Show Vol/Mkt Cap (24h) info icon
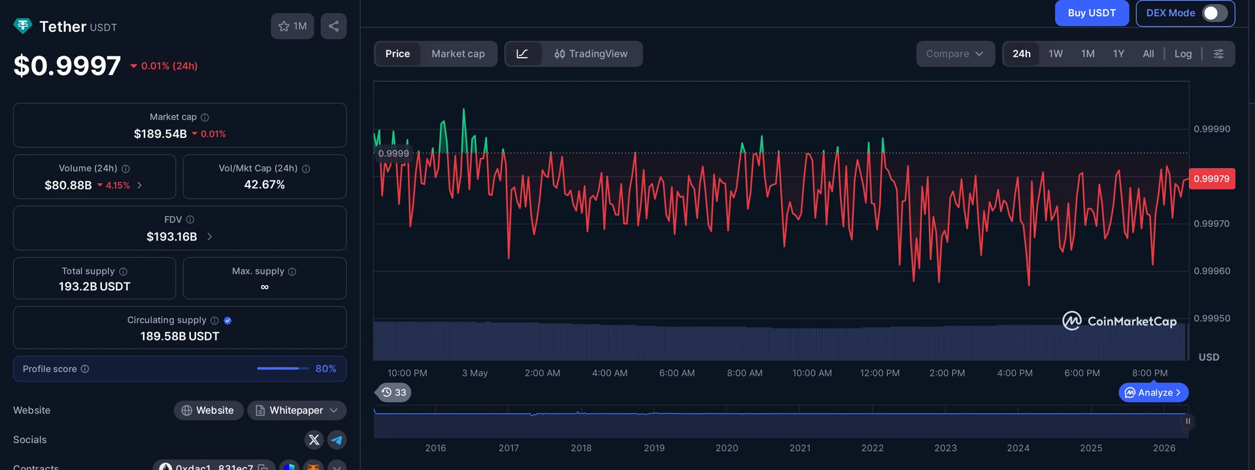This screenshot has width=1255, height=470. click(x=306, y=169)
